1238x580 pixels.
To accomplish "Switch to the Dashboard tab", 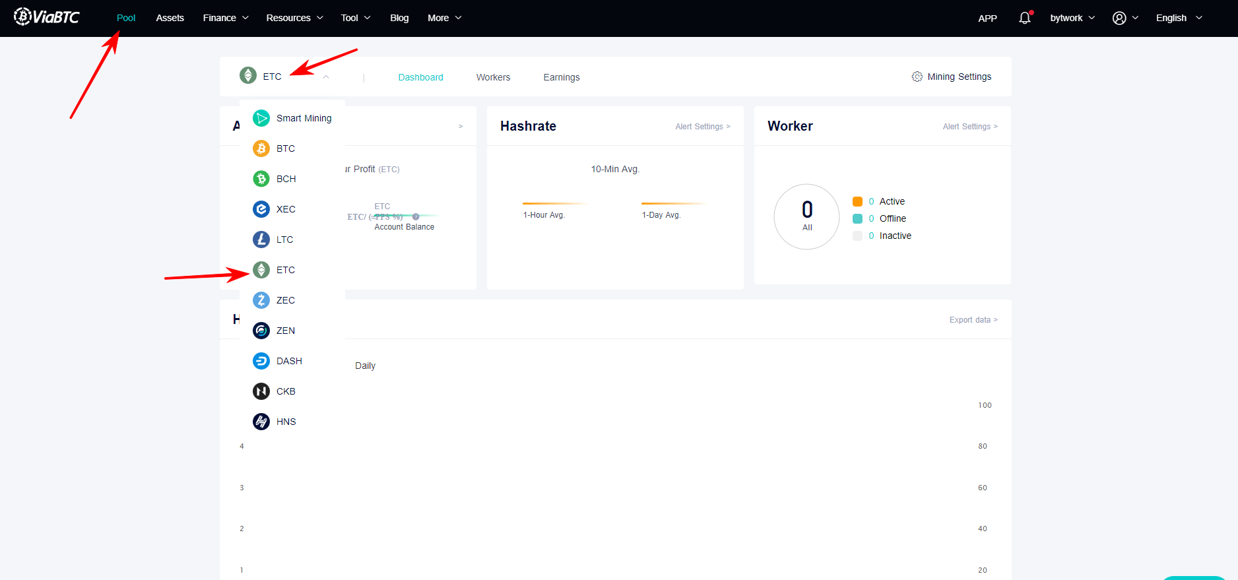I will click(x=420, y=77).
